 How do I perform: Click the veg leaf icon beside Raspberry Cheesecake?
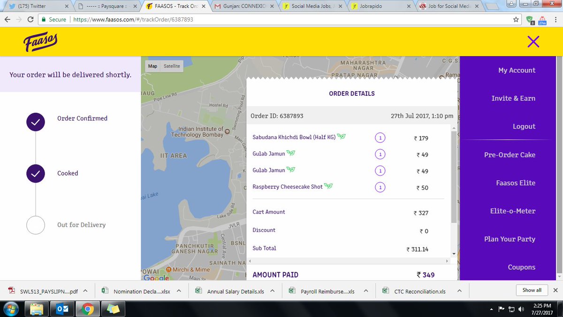coord(329,186)
